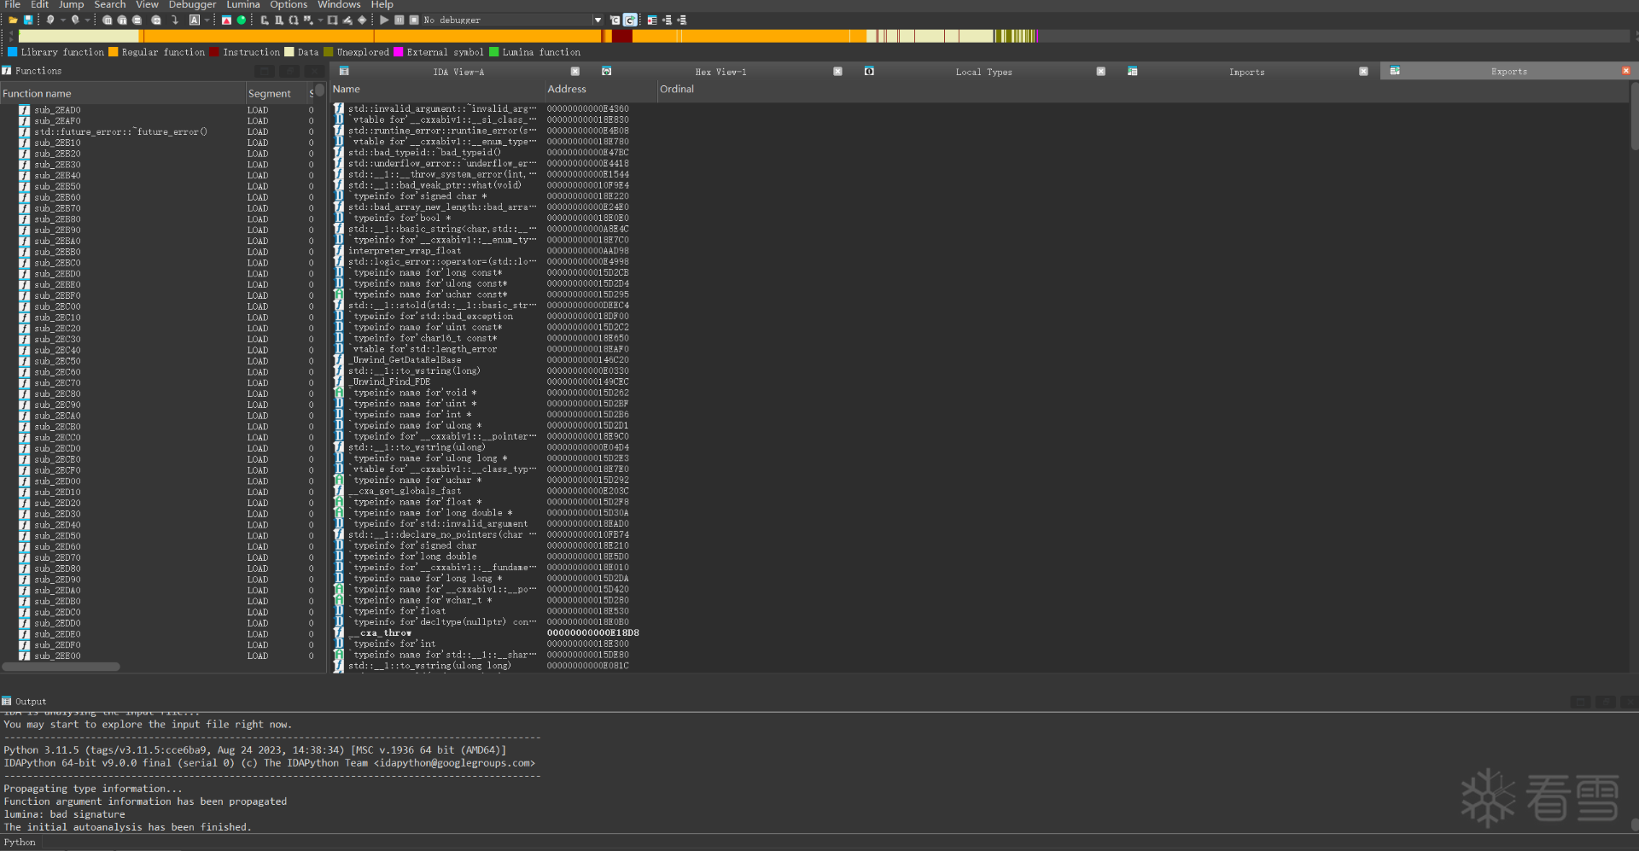Open the Jump menu
The width and height of the screenshot is (1639, 851).
(x=71, y=5)
